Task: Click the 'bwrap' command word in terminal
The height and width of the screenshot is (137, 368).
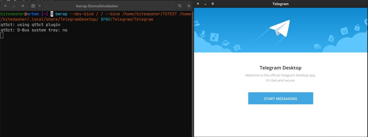Action: point(61,14)
